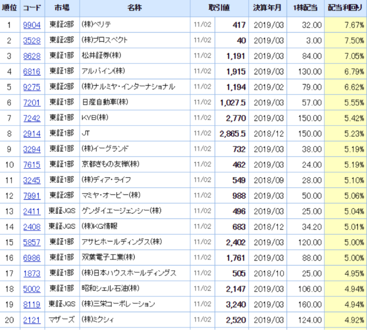
Task: Click the 取引値 column header
Action: [x=220, y=10]
